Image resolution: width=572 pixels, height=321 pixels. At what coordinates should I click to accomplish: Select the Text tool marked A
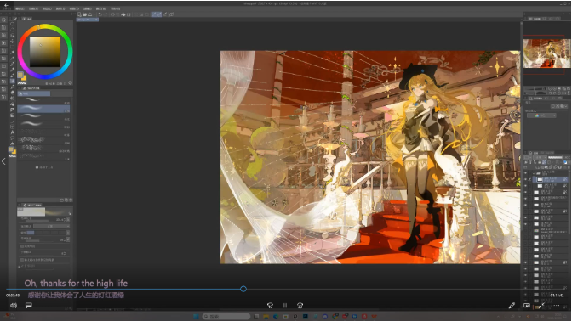point(13,132)
